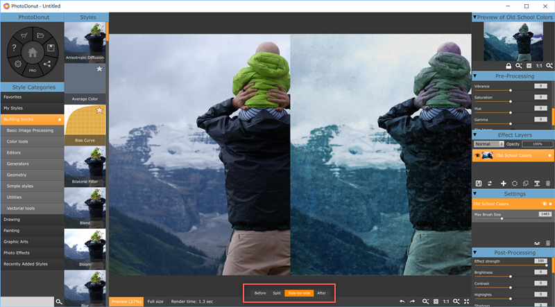Collapse the Post-Processing panel

click(475, 252)
